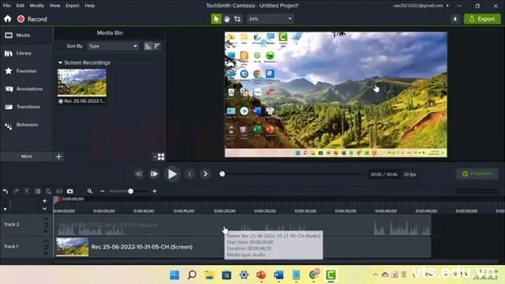Sort media bin in ascending order
Viewport: 505px width, 284px height.
click(148, 46)
